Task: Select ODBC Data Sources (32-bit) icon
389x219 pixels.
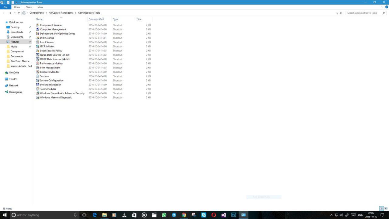Action: pyautogui.click(x=38, y=55)
